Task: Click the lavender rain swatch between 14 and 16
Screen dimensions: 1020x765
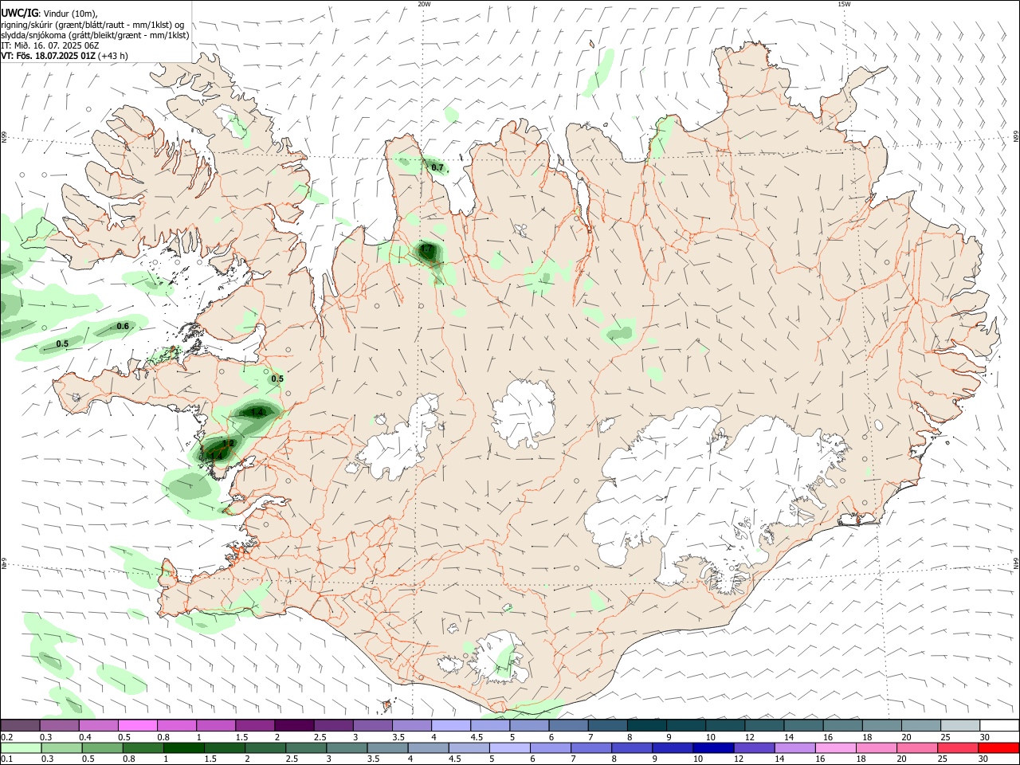Action: click(795, 748)
